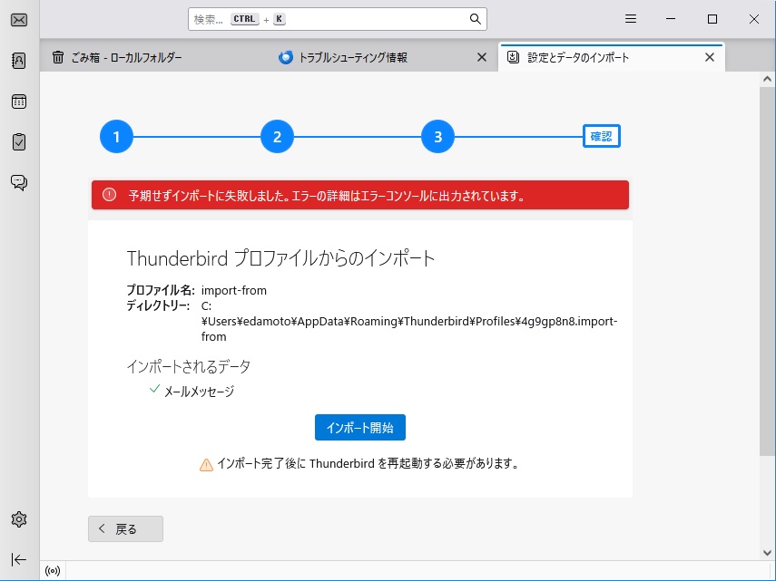Click the scrollbar down arrow
This screenshot has width=776, height=581.
click(767, 552)
